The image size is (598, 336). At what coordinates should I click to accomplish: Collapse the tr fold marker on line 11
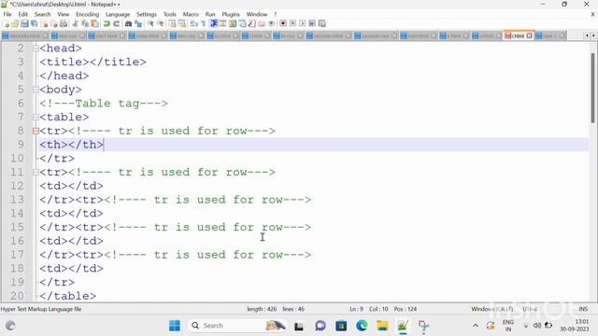(x=36, y=172)
